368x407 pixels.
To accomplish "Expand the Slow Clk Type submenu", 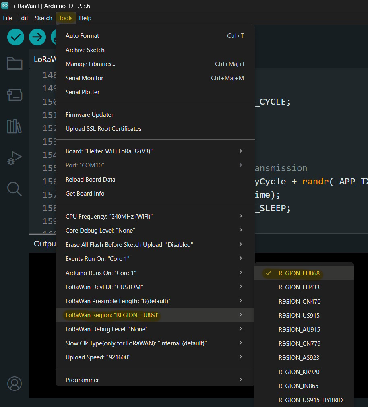I will click(x=155, y=343).
